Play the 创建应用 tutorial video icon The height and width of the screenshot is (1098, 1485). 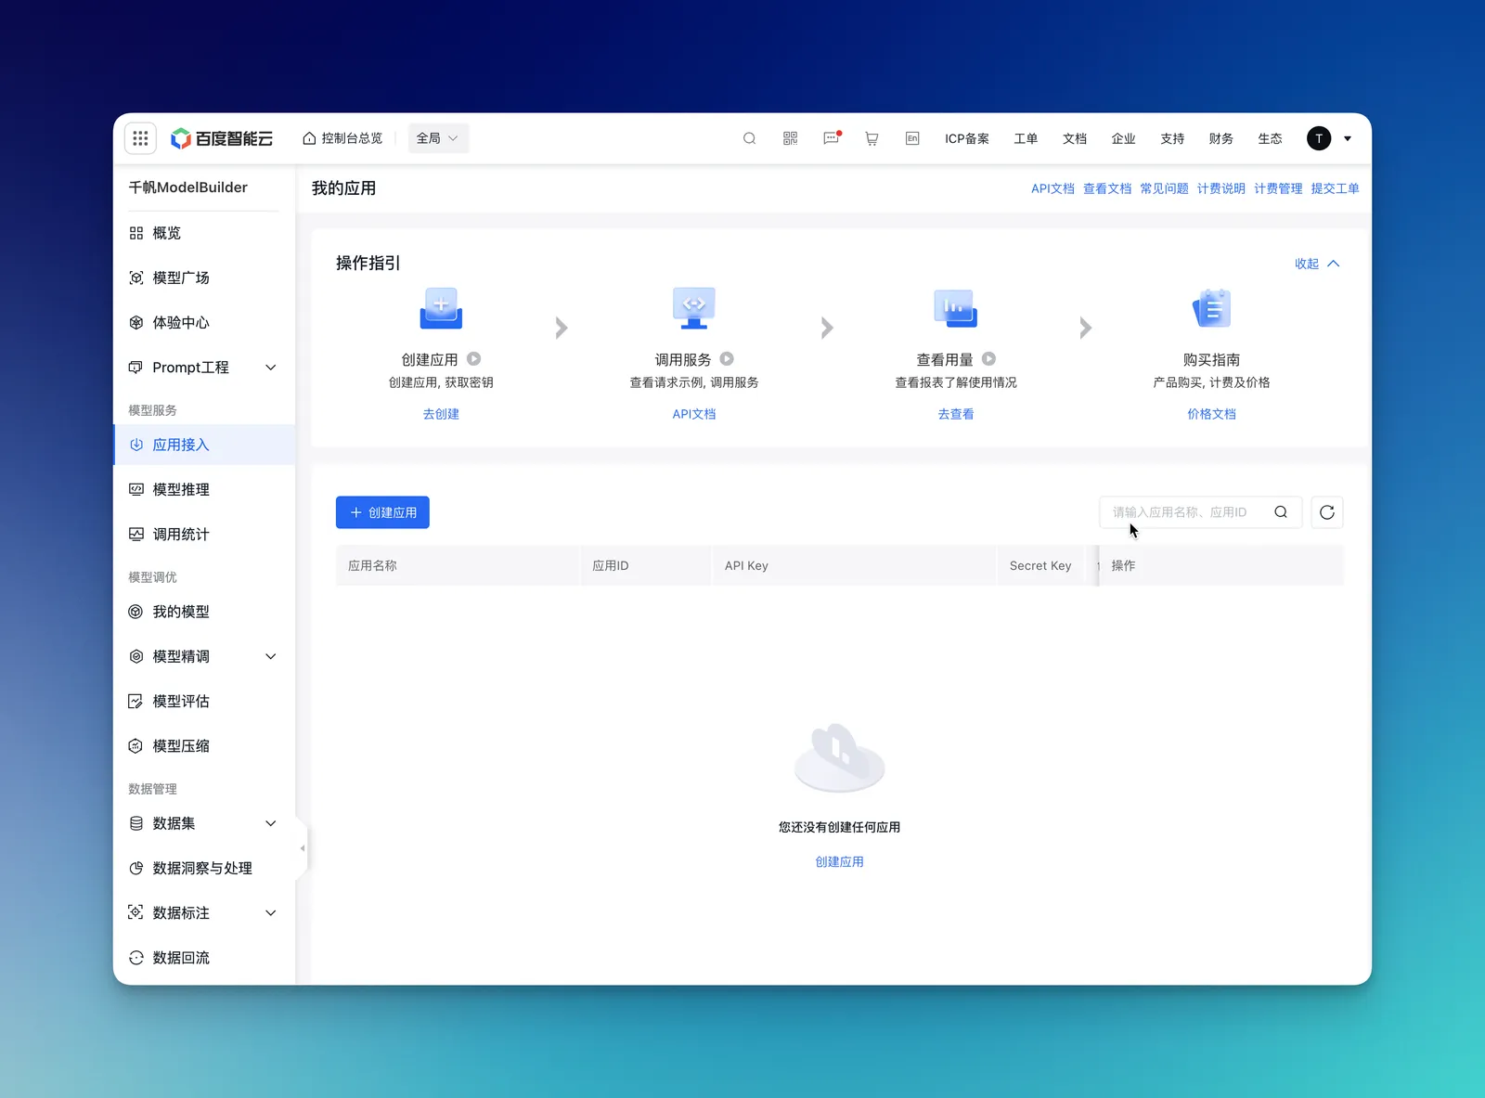click(473, 358)
